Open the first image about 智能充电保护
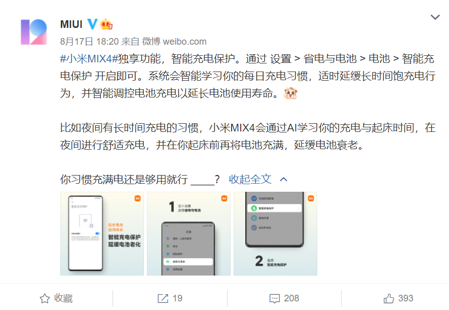The height and width of the screenshot is (310, 449). click(102, 234)
